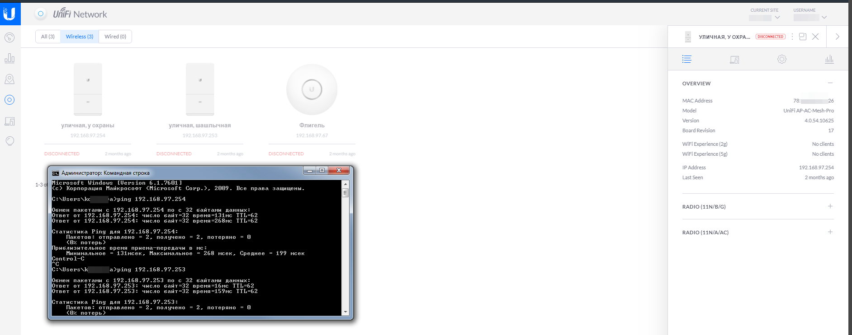Pop out the device properties panel
Screen dimensions: 852x335
point(803,37)
